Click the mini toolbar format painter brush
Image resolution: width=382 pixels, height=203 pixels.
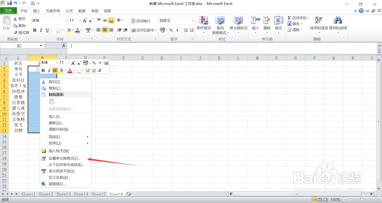(x=99, y=70)
